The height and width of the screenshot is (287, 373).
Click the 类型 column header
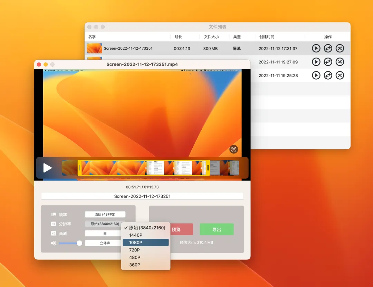[x=237, y=37]
